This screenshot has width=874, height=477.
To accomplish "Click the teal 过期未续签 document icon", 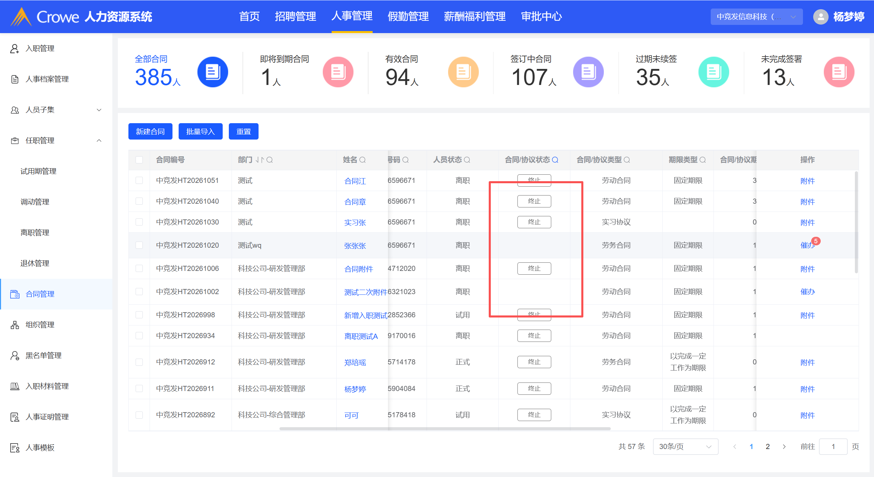I will 713,72.
